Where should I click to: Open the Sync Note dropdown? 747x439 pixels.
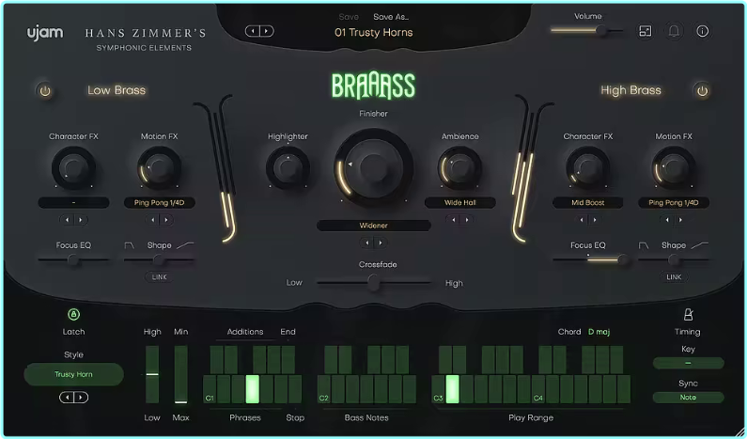click(x=688, y=397)
